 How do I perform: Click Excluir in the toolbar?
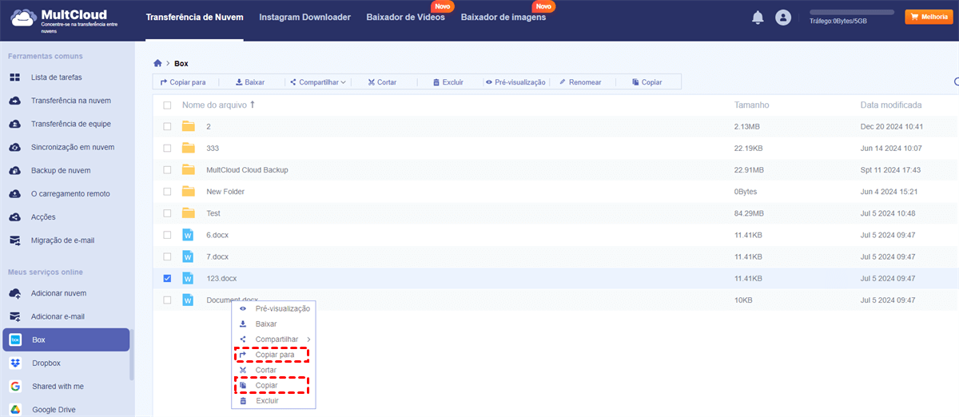click(x=448, y=82)
